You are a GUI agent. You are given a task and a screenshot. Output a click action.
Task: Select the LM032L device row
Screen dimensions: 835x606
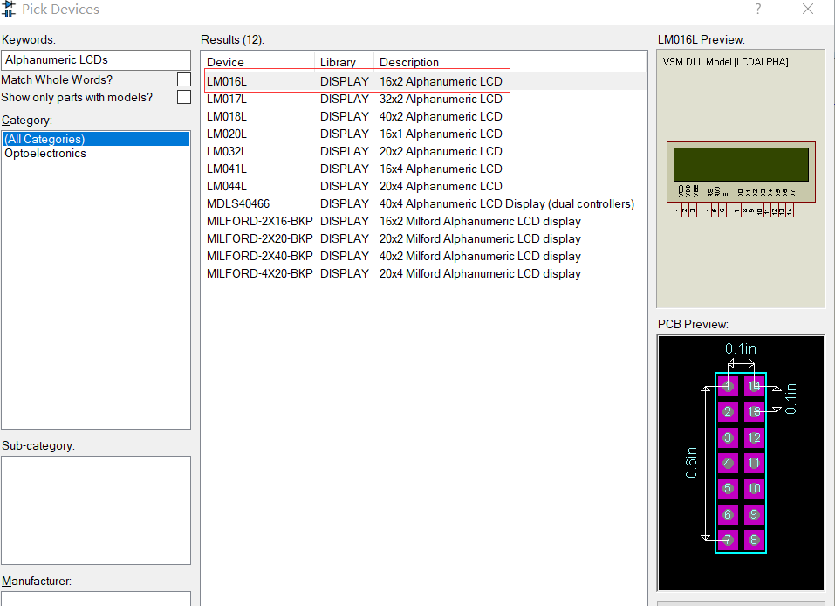click(x=424, y=151)
